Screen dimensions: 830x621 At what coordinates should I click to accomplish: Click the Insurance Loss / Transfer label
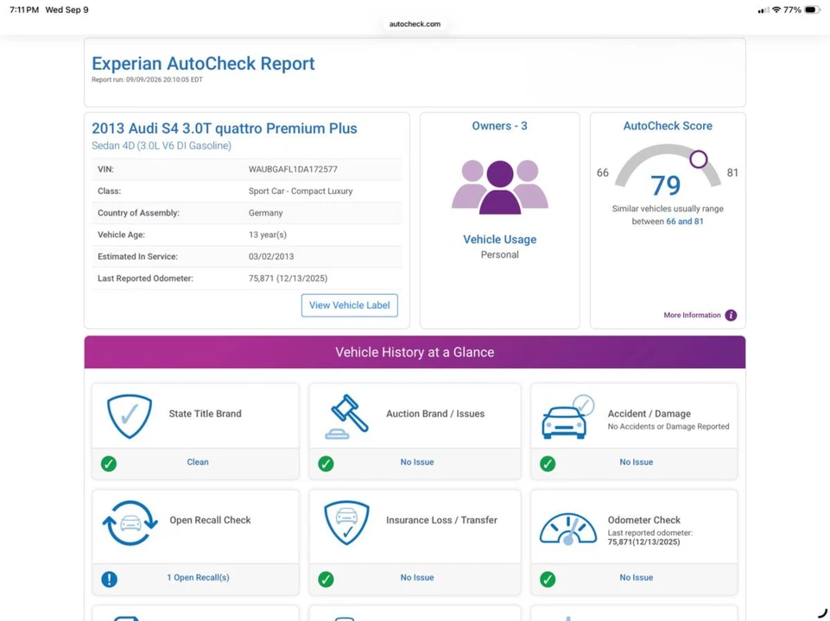(x=441, y=520)
